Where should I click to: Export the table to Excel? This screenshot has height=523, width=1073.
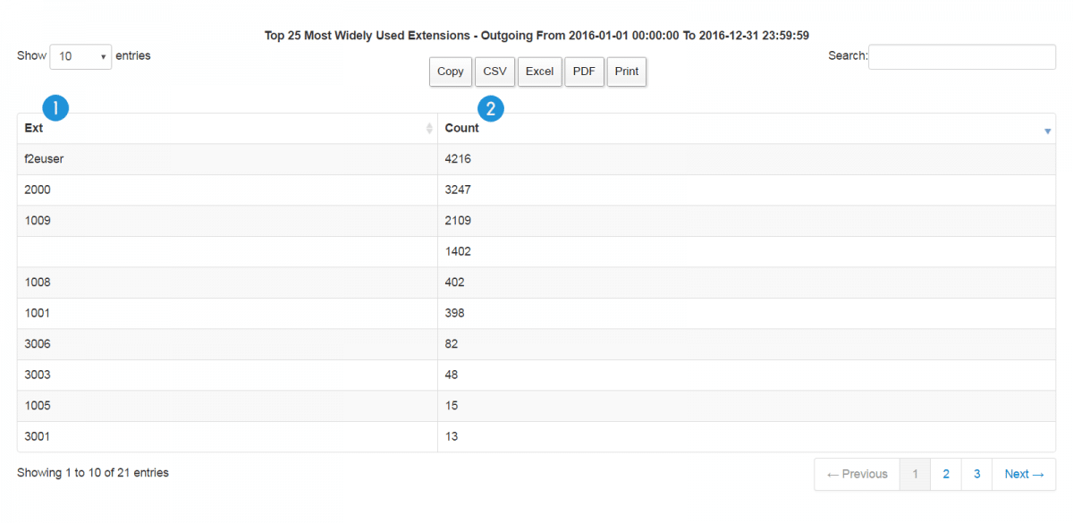click(539, 72)
